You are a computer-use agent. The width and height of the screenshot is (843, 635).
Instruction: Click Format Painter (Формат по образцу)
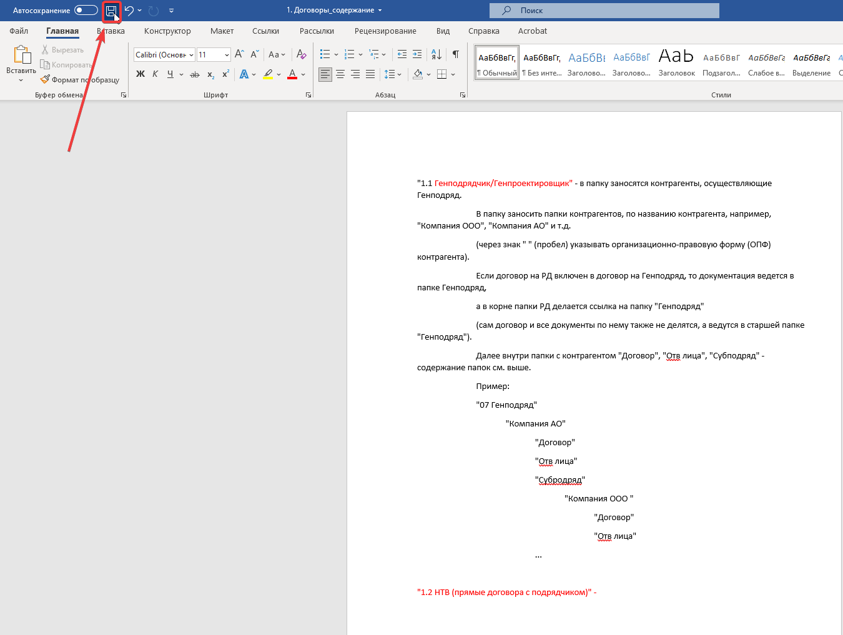pos(80,80)
